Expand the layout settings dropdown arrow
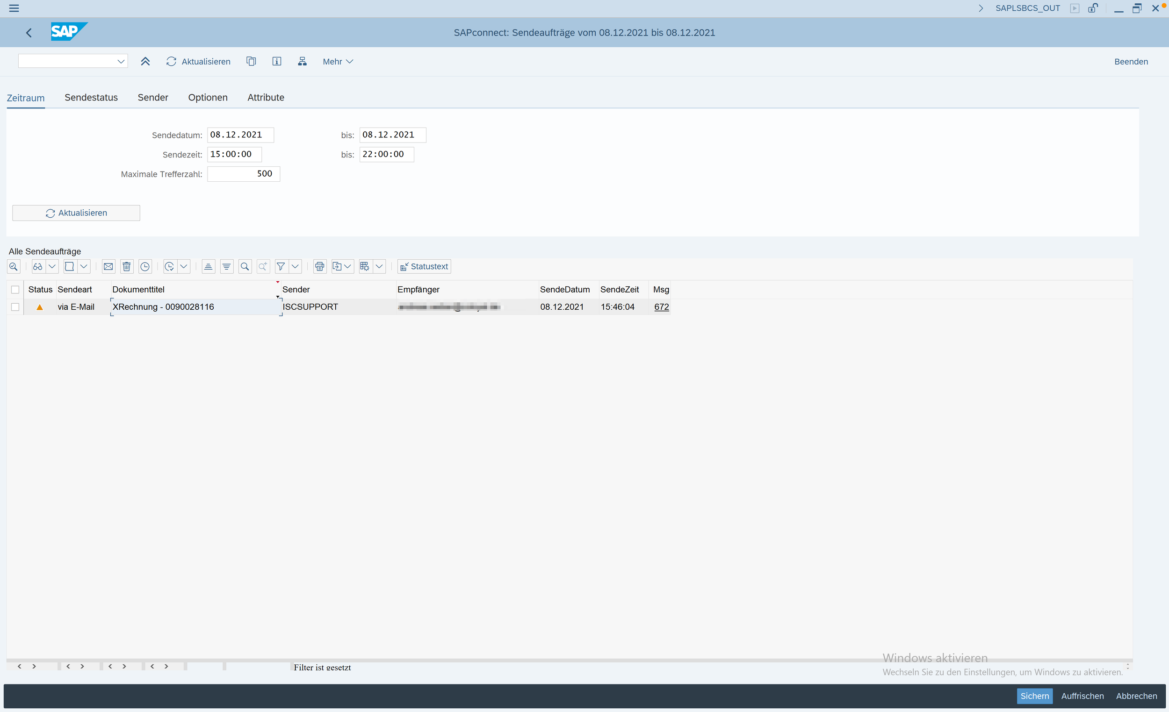Viewport: 1169px width, 712px height. coord(379,266)
